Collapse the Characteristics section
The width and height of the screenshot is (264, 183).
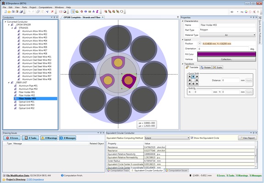pos(183,21)
